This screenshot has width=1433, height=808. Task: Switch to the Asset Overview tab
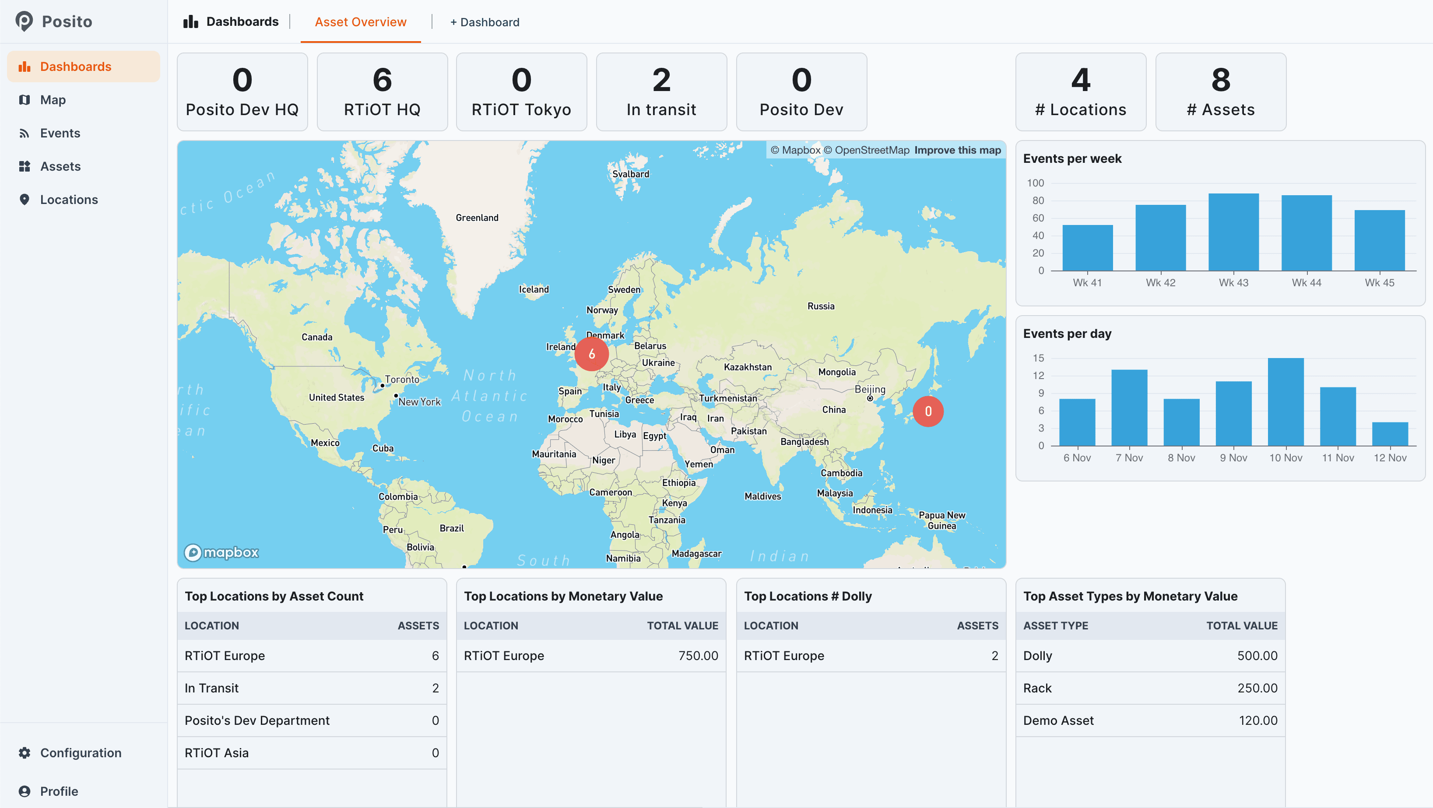(361, 22)
